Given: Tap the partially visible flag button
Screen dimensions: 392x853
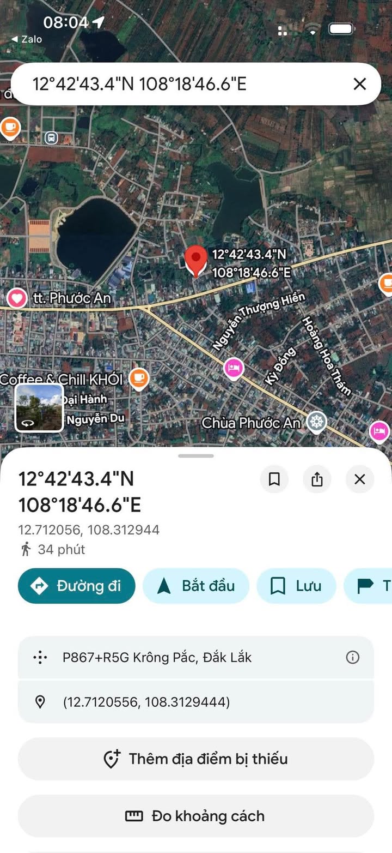Looking at the screenshot, I should click(x=368, y=586).
